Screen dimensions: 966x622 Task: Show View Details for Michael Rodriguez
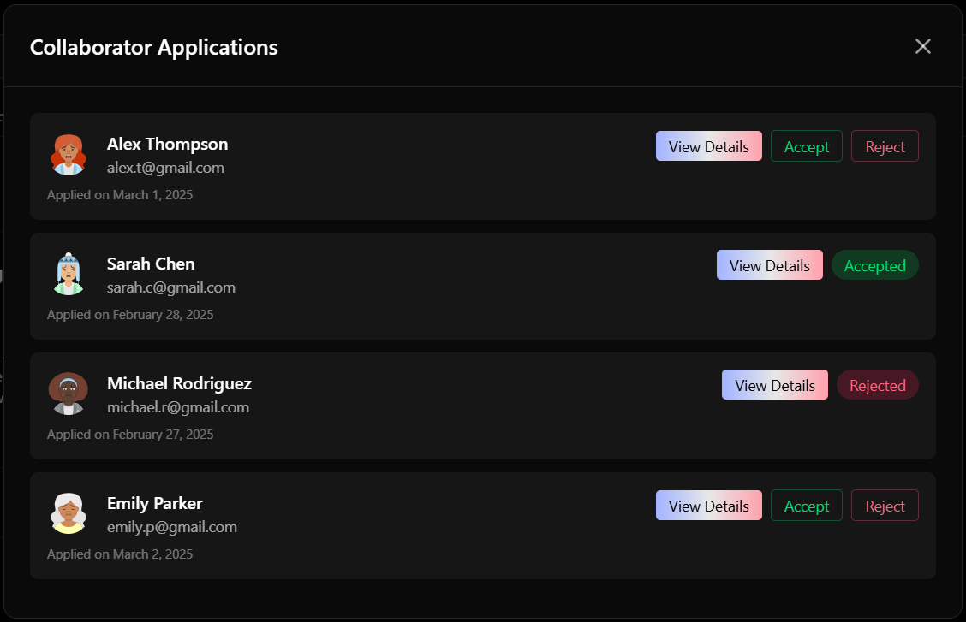(x=774, y=385)
